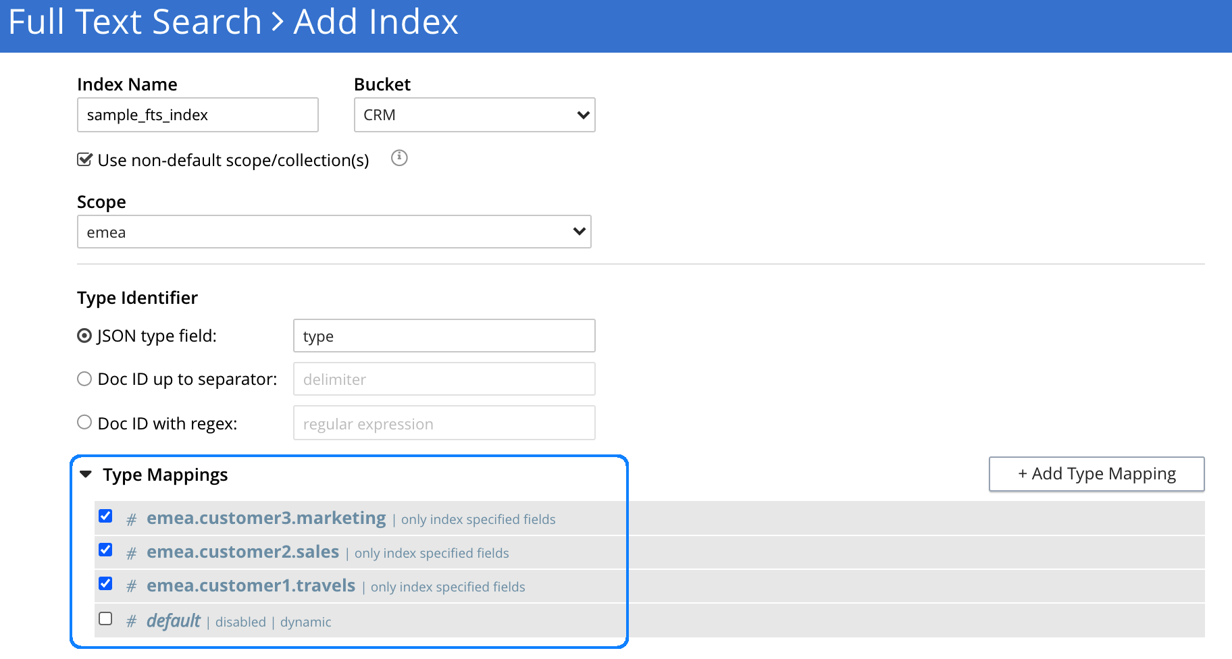The width and height of the screenshot is (1232, 659).
Task: Click the Index Name input field
Action: (x=197, y=115)
